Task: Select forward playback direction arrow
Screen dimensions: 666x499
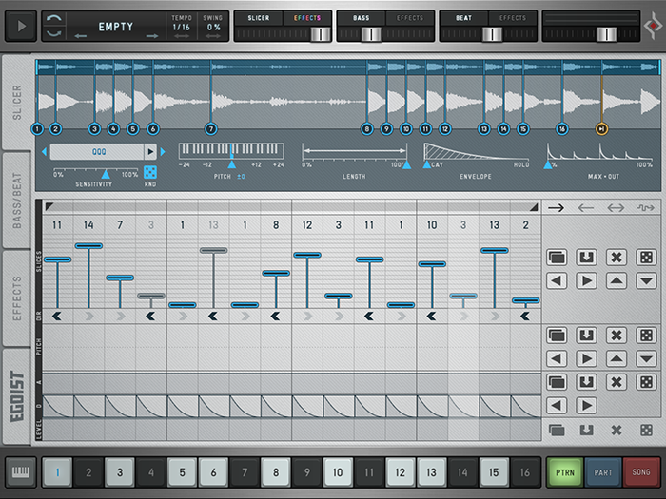Action: (x=556, y=207)
